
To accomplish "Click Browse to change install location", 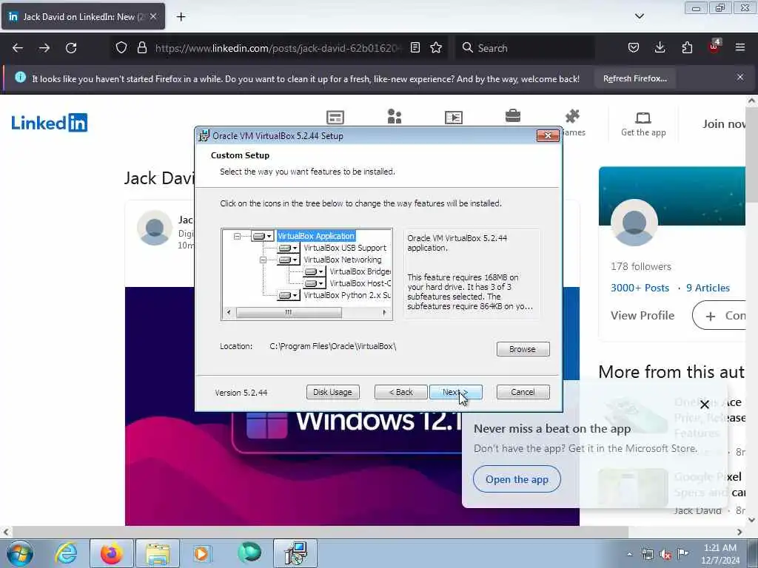I will pyautogui.click(x=523, y=349).
